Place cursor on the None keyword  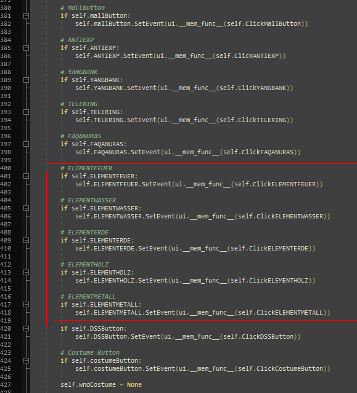click(x=134, y=385)
